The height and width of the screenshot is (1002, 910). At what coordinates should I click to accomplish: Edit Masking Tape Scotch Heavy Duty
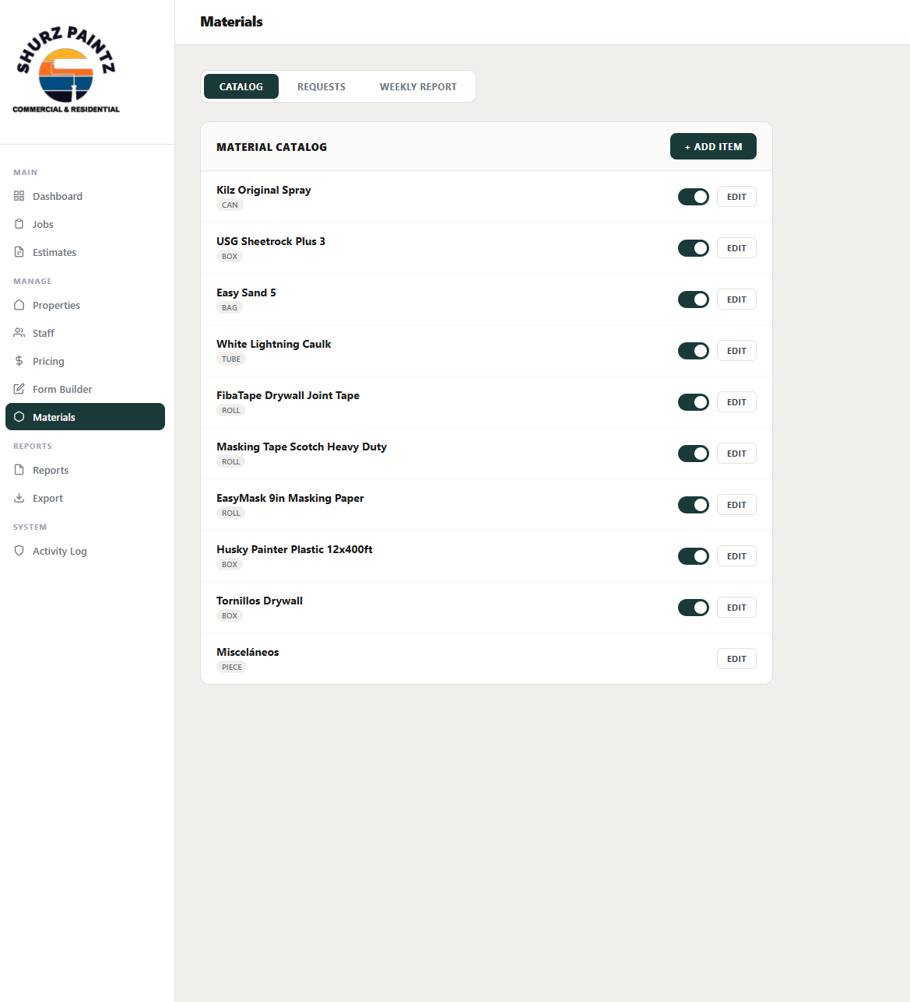coord(736,454)
